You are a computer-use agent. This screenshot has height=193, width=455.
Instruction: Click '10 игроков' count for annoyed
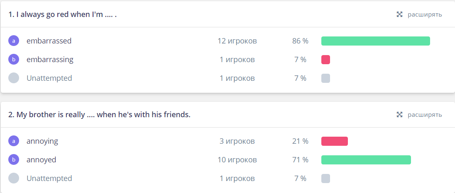coord(237,160)
